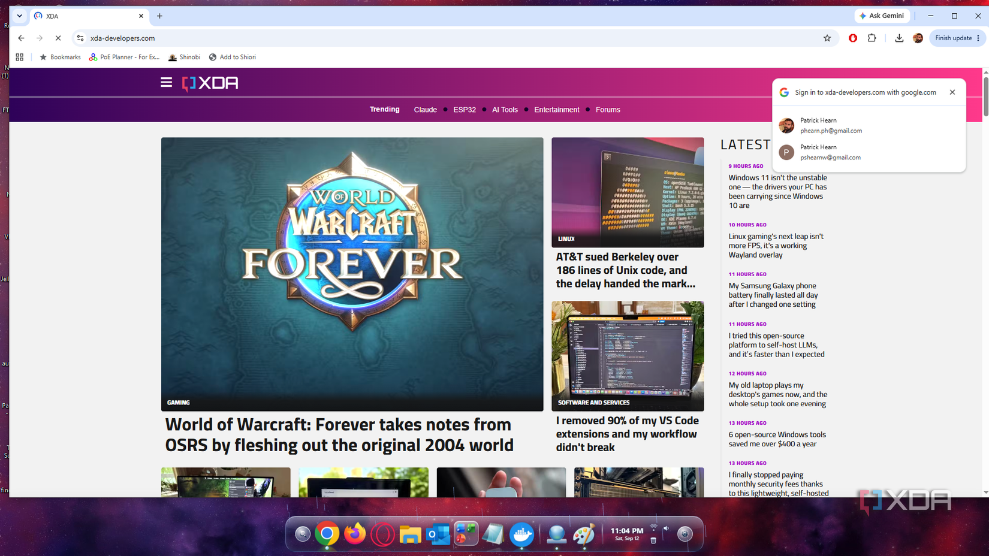989x556 pixels.
Task: Click the Add to Shiori bookmarklet
Action: click(x=232, y=57)
